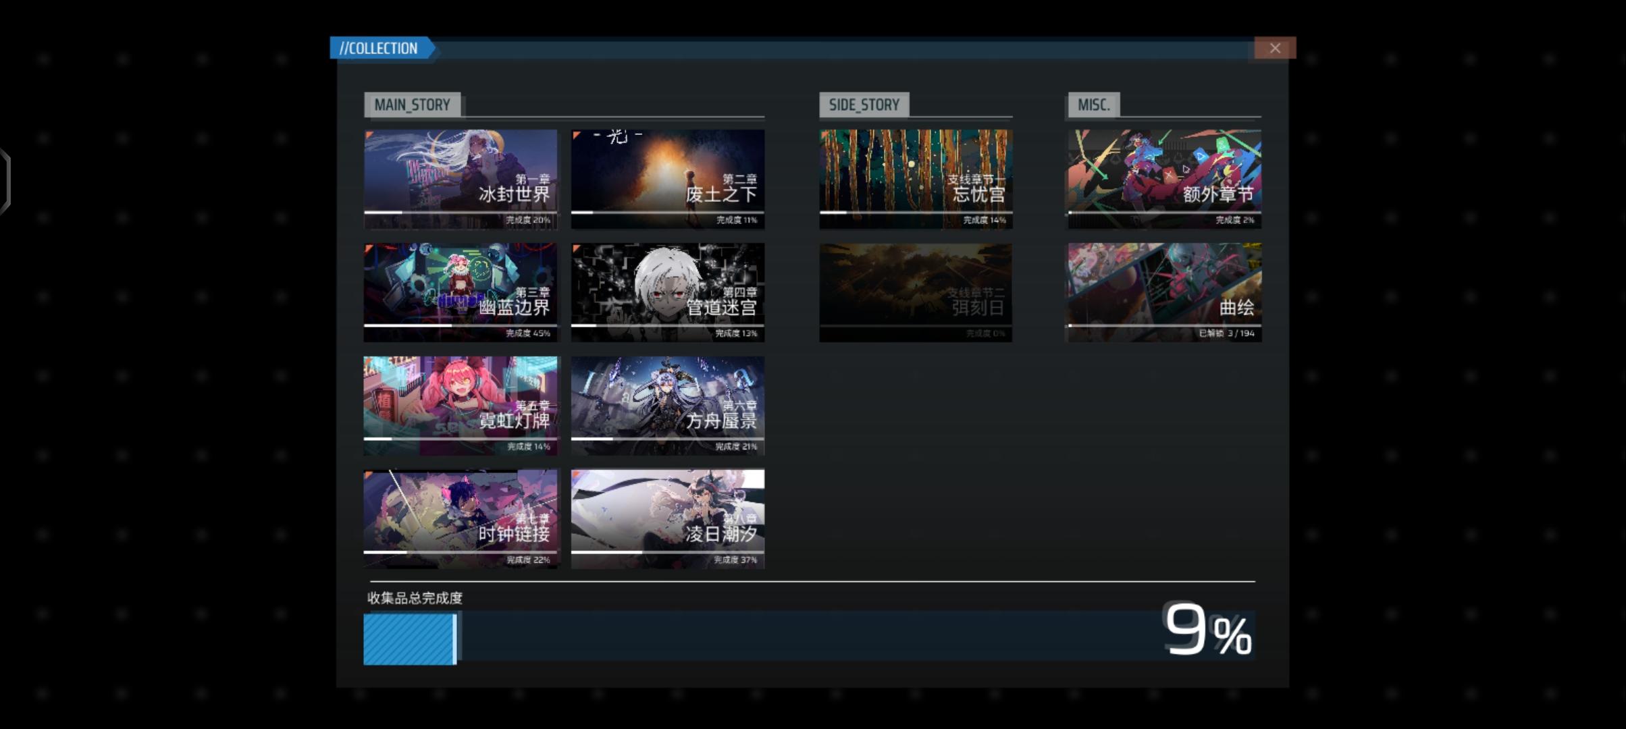Open chapter six 方舟蜃景 card
1626x729 pixels.
[x=668, y=405]
